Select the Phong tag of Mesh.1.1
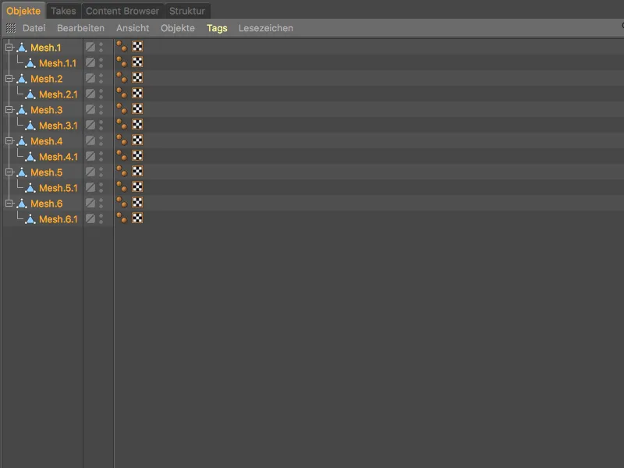Screen dimensions: 624x468 pos(122,62)
